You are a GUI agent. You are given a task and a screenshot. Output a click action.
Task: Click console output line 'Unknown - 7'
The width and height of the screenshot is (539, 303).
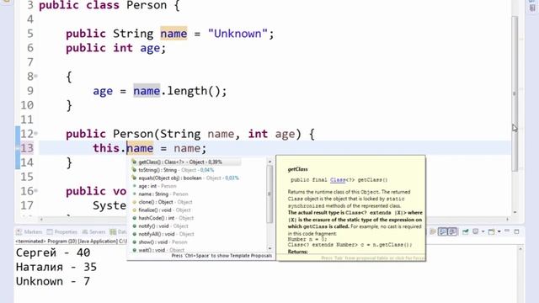tap(53, 282)
